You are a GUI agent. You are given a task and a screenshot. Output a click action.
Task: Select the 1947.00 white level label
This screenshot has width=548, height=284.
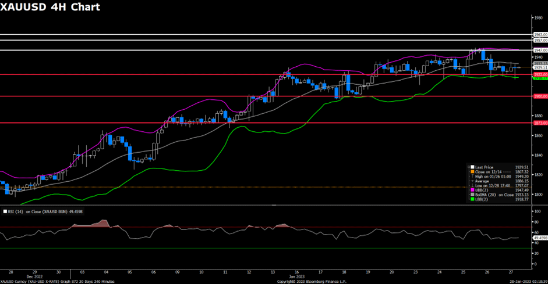point(540,51)
